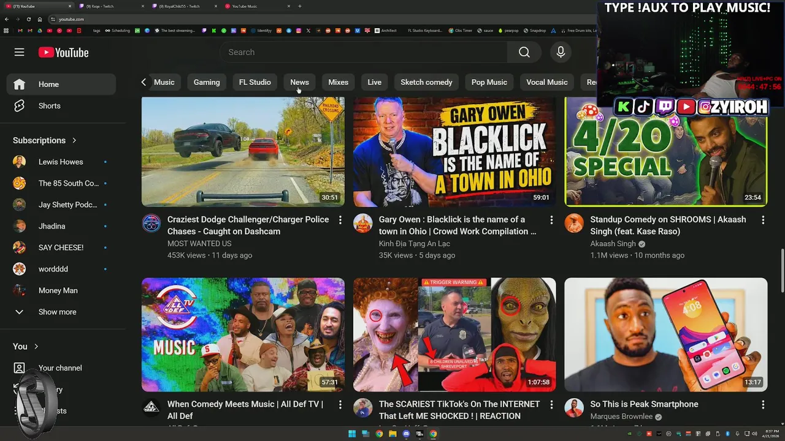Expand the You section chevron
Image resolution: width=785 pixels, height=441 pixels.
coord(36,347)
